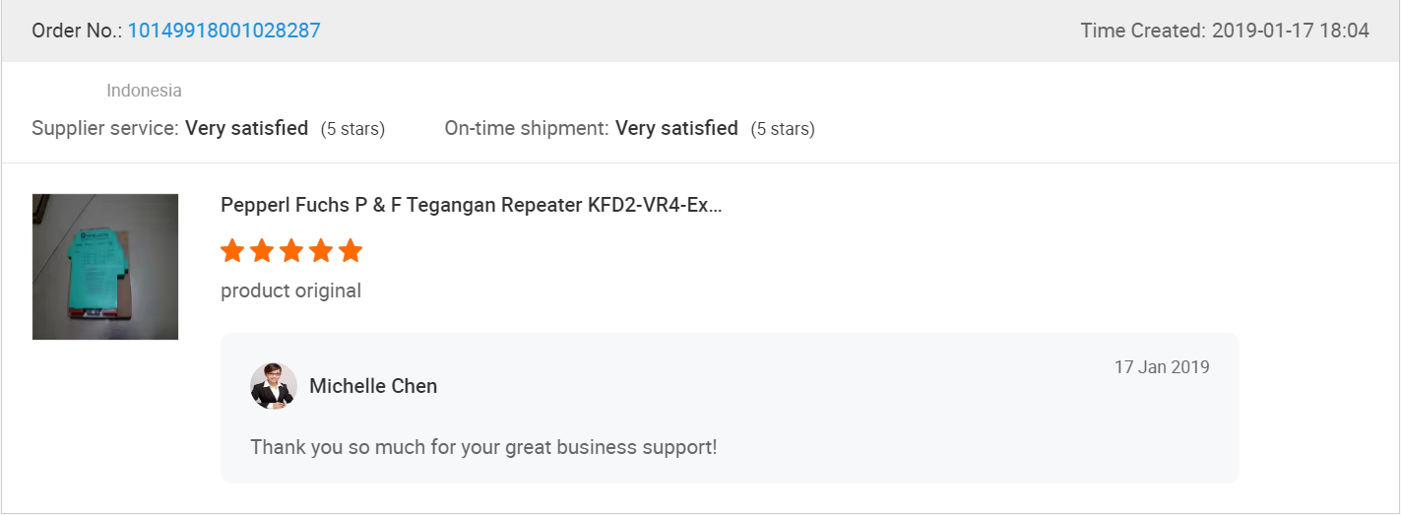Click the fifth orange rating star
The height and width of the screenshot is (515, 1401).
[x=350, y=251]
